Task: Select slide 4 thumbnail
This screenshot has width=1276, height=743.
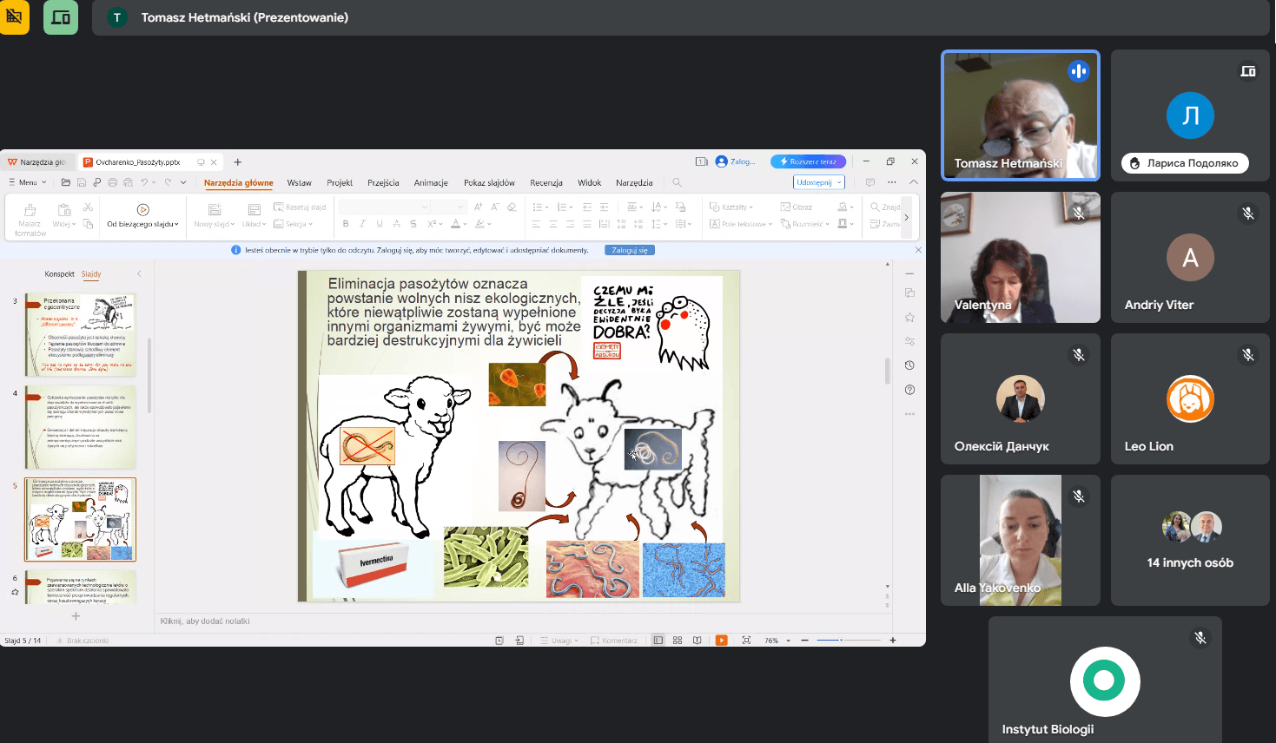Action: click(80, 427)
